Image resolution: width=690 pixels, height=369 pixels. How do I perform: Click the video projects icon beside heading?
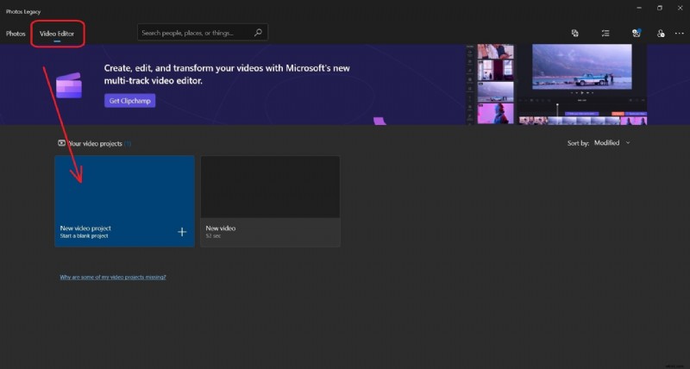tap(61, 143)
